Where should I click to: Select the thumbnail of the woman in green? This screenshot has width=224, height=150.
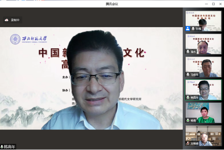(x=203, y=113)
